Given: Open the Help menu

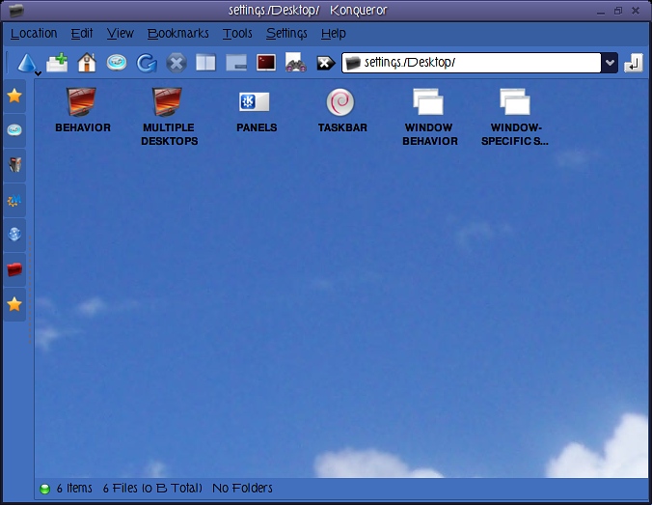Looking at the screenshot, I should click(334, 33).
